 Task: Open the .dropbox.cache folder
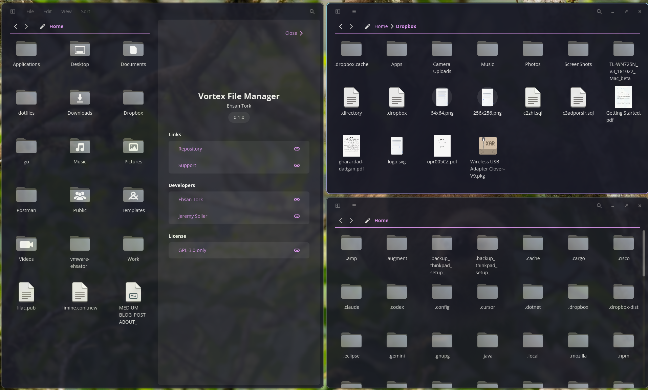[x=351, y=49]
